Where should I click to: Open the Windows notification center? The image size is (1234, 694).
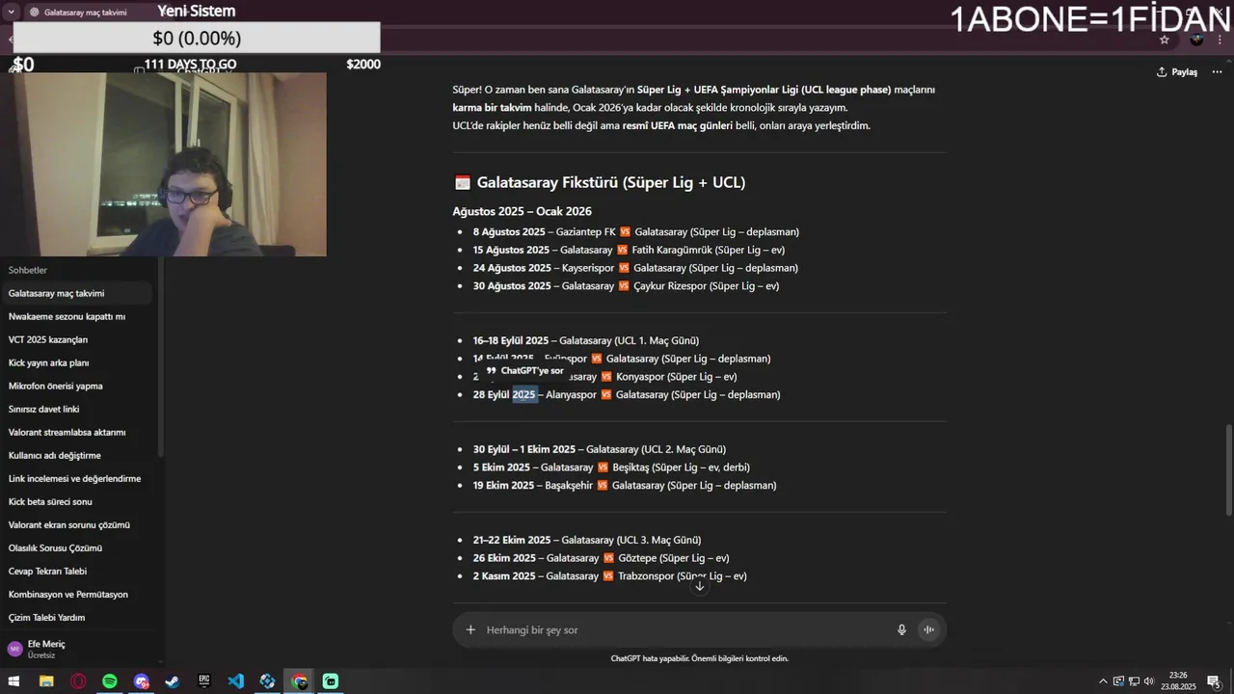point(1214,681)
